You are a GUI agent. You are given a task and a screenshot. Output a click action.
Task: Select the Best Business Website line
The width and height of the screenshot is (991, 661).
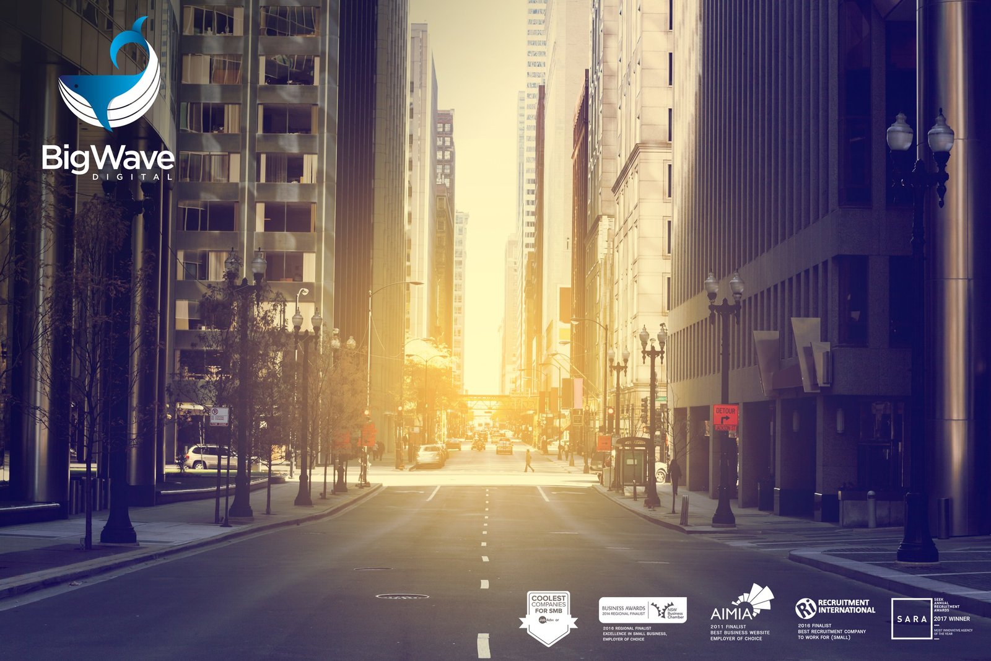pos(739,632)
